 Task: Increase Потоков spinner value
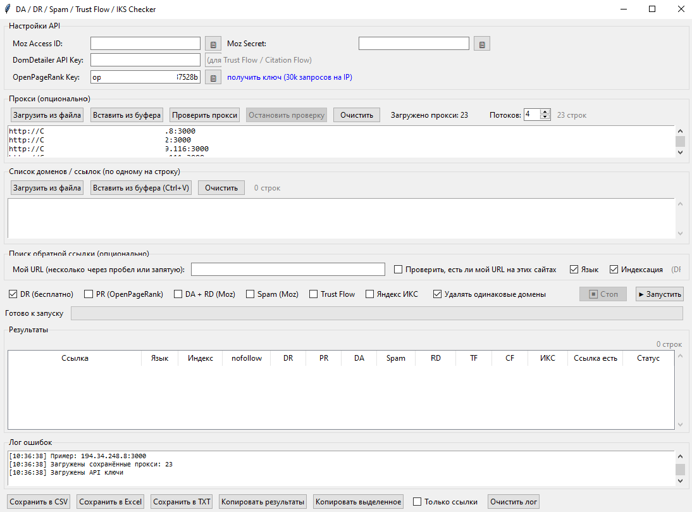tap(545, 112)
